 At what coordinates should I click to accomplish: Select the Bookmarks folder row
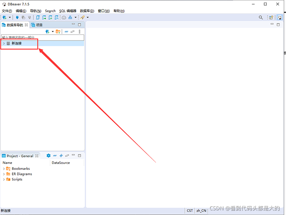coord(21,169)
